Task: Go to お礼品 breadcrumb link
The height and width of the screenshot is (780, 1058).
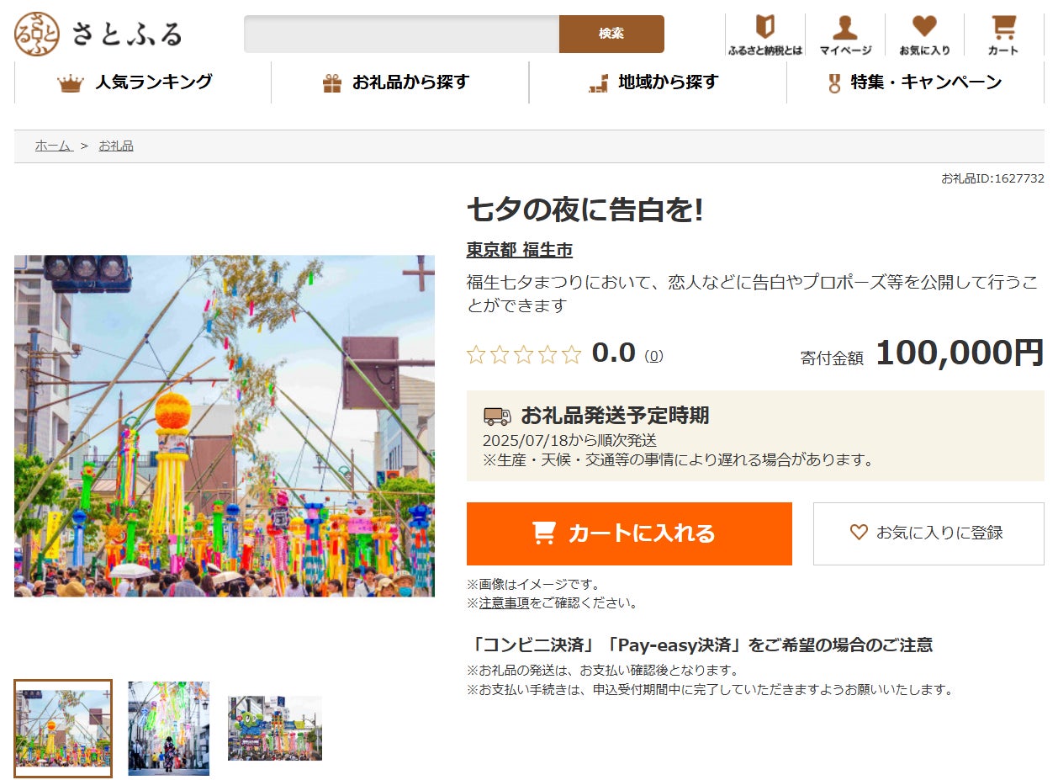Action: 116,146
